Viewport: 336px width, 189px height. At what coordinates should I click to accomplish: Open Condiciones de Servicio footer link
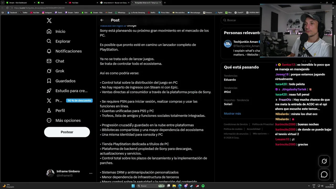235,124
